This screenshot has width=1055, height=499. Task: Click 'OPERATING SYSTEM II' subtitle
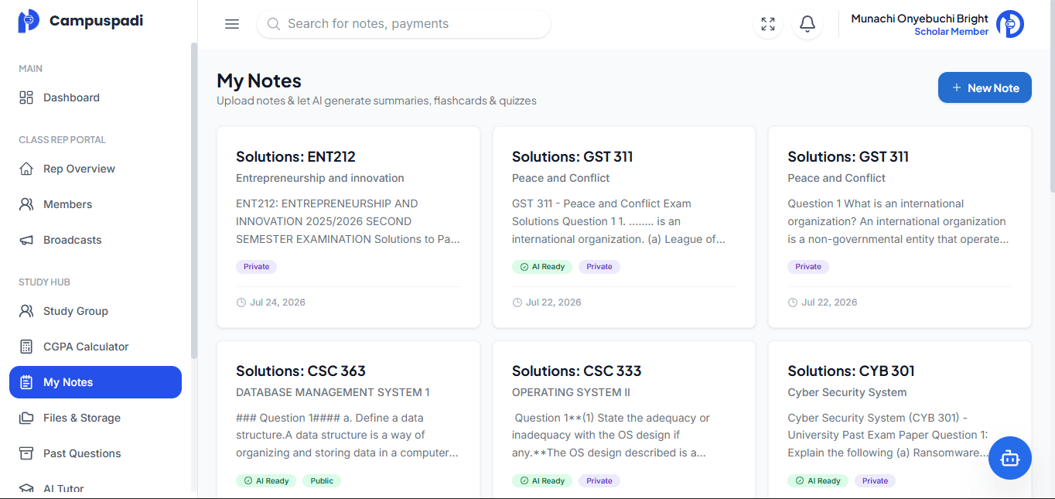point(571,392)
